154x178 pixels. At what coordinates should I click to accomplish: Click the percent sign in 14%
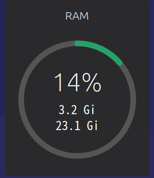click(x=92, y=83)
